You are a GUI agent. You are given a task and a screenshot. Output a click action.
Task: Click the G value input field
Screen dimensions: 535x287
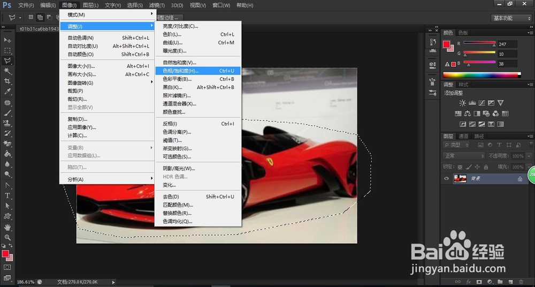507,54
